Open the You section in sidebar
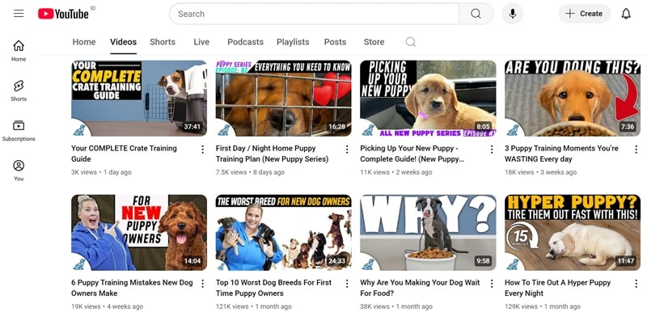647x312 pixels. click(x=19, y=171)
